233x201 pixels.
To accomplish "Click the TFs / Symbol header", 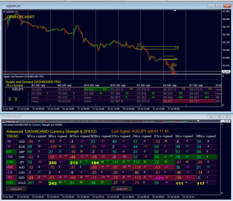I will pyautogui.click(x=15, y=85).
